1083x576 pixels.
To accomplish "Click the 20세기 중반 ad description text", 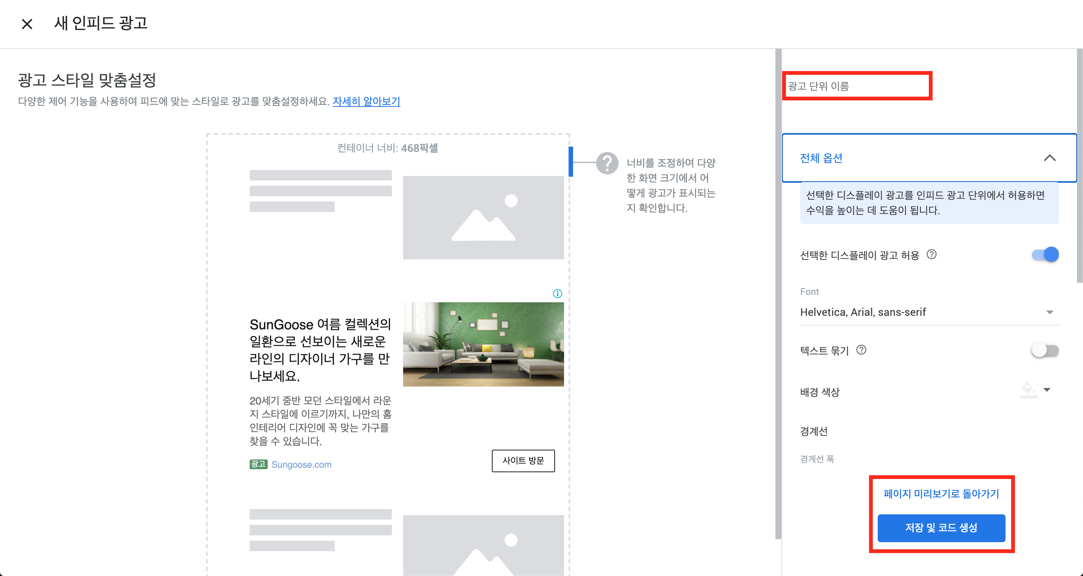I will pos(320,420).
